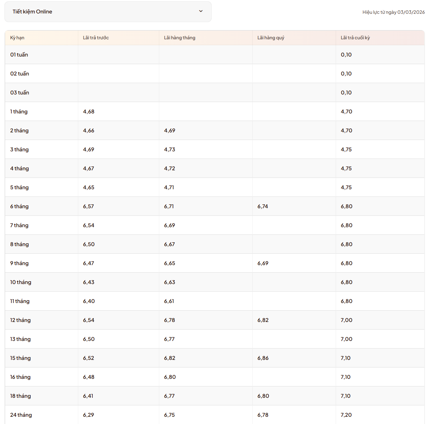Screen dimensions: 426x424
Task: Click the 13 tháng term label
Action: [x=20, y=339]
